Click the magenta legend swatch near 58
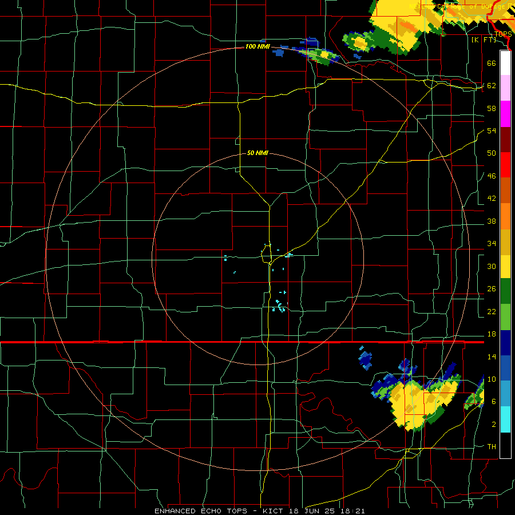 click(x=505, y=114)
